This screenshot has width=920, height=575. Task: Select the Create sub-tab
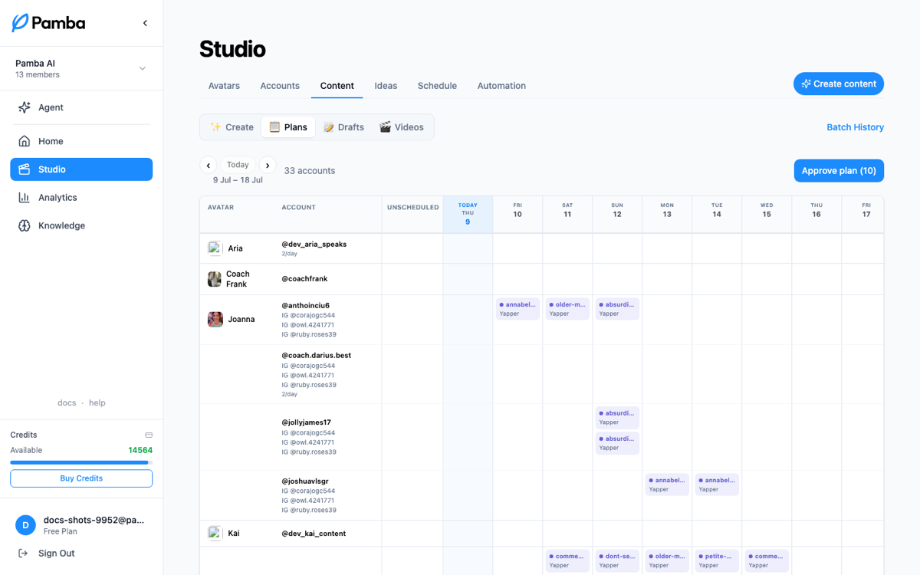(x=232, y=127)
